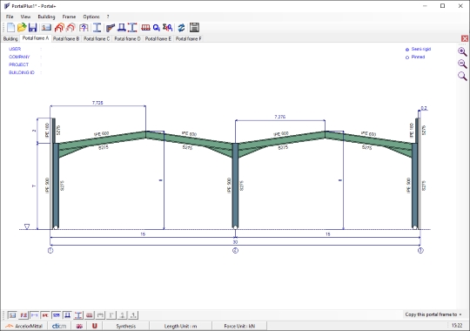Image resolution: width=470 pixels, height=331 pixels.
Task: Toggle IPE section labels display button
Action: 45,315
